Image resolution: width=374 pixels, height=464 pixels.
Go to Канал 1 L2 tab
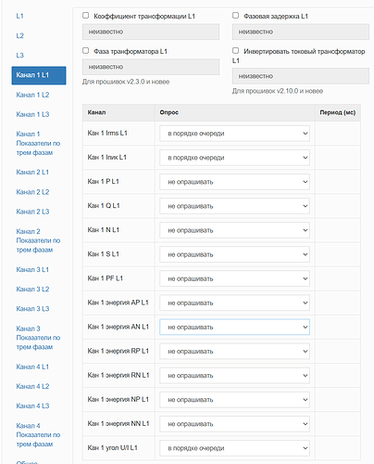(32, 95)
